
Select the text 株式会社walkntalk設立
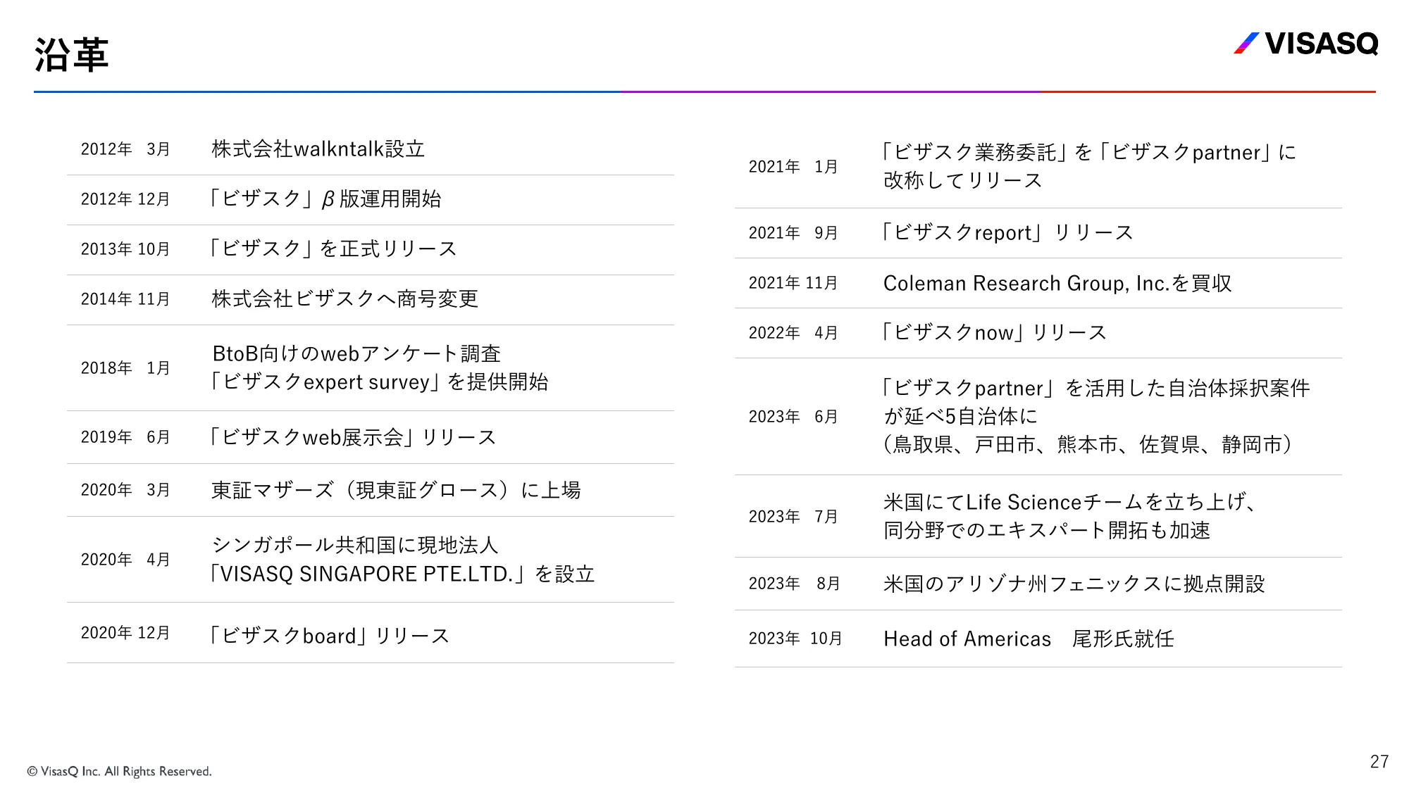point(318,149)
